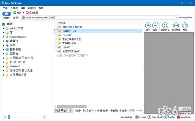Select 文件备份大师 in the folder tree
The height and width of the screenshot is (121, 195).
18,75
